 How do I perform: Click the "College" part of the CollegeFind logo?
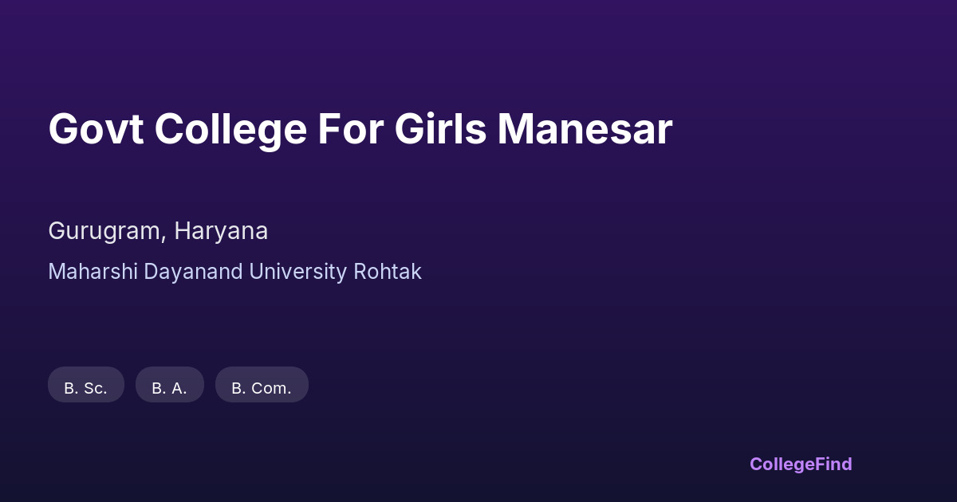pos(781,464)
